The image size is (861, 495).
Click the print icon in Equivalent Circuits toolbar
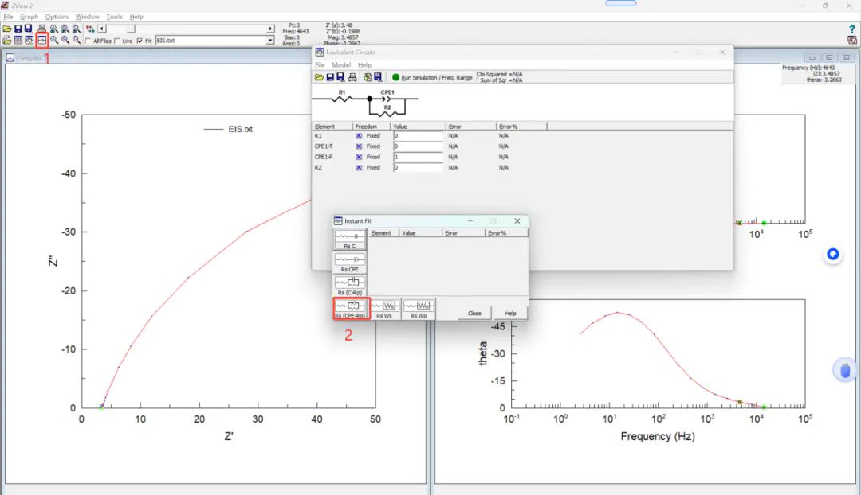pos(352,77)
